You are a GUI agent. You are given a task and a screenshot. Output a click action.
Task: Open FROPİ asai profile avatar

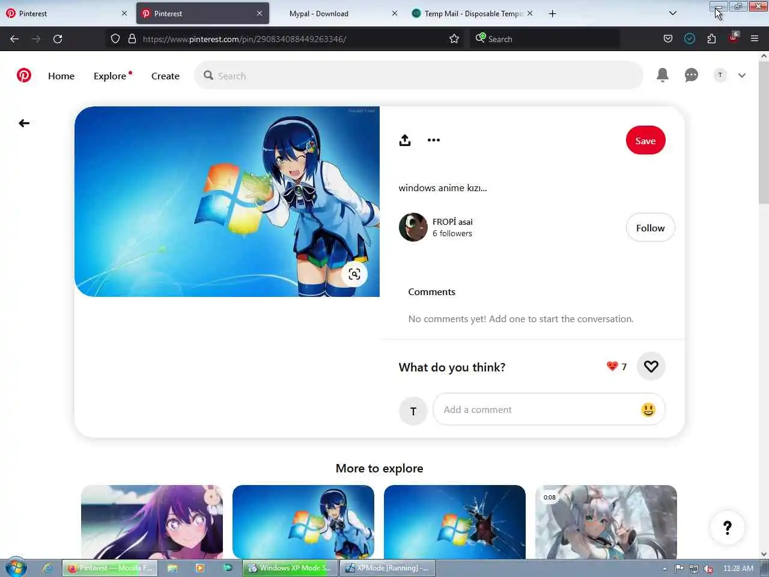coord(413,227)
